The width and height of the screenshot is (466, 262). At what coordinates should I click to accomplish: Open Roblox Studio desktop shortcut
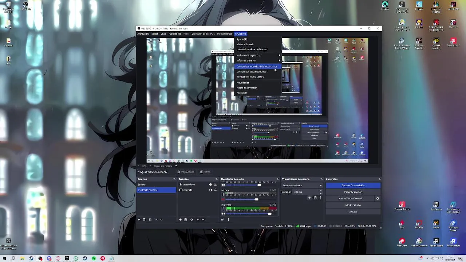click(x=436, y=242)
